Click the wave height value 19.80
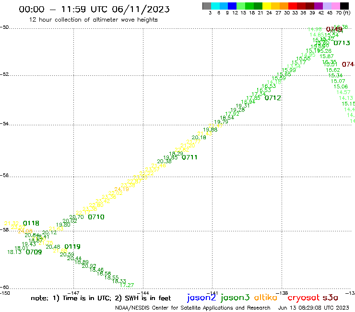This screenshot has height=312, width=355. pos(63,225)
